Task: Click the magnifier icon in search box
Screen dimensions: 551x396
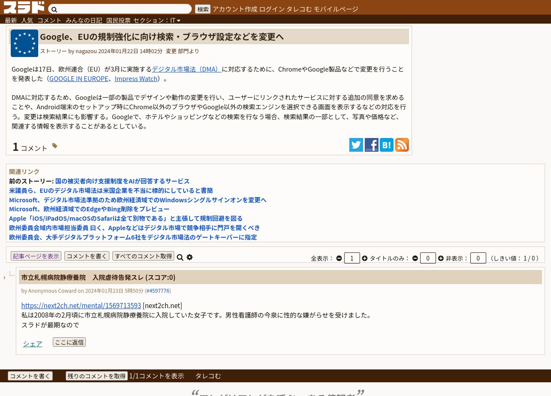Action: pyautogui.click(x=54, y=9)
